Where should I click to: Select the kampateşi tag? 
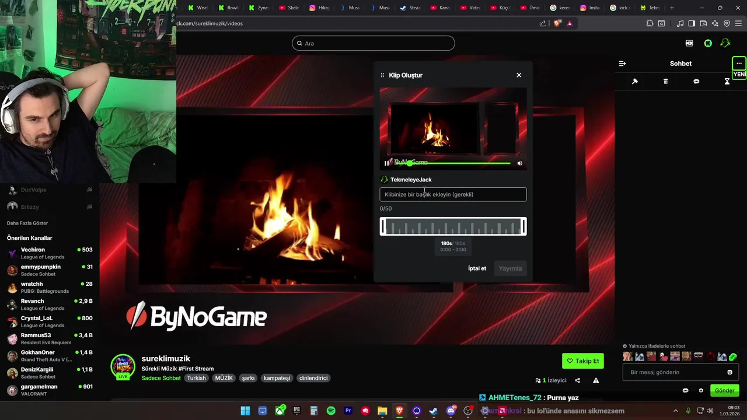tap(277, 378)
